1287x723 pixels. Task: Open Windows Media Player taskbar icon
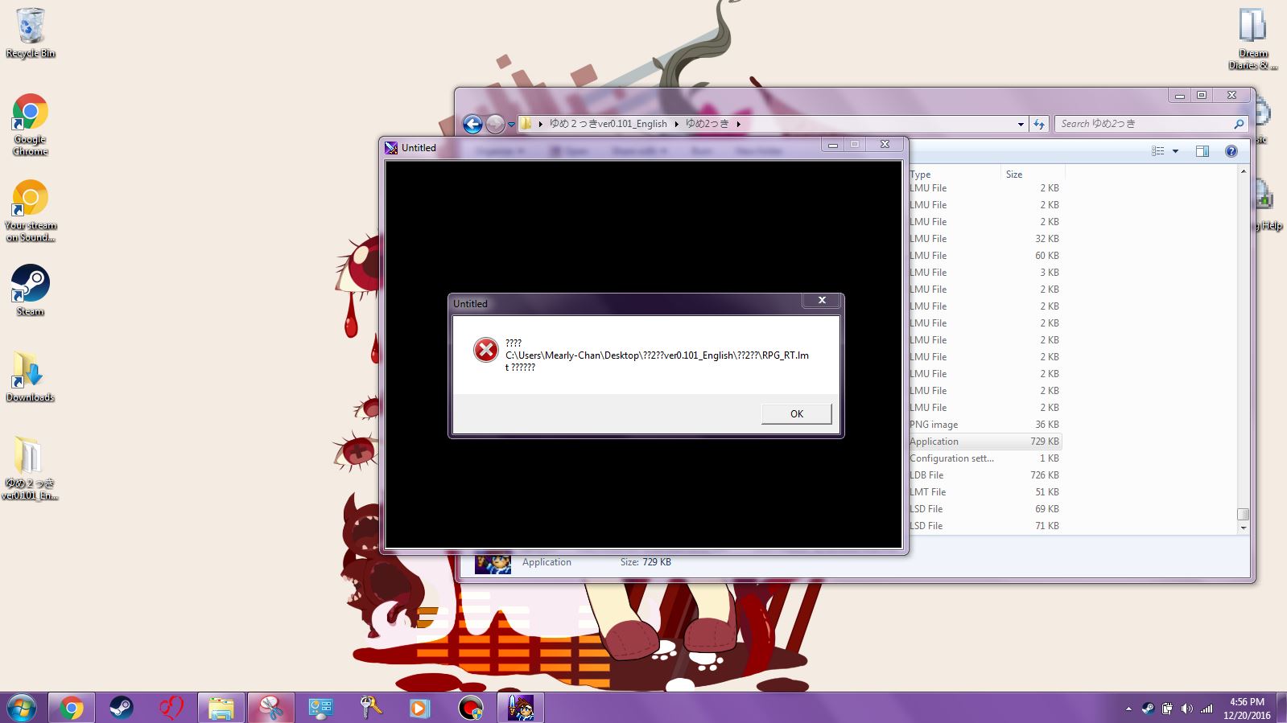pyautogui.click(x=420, y=708)
